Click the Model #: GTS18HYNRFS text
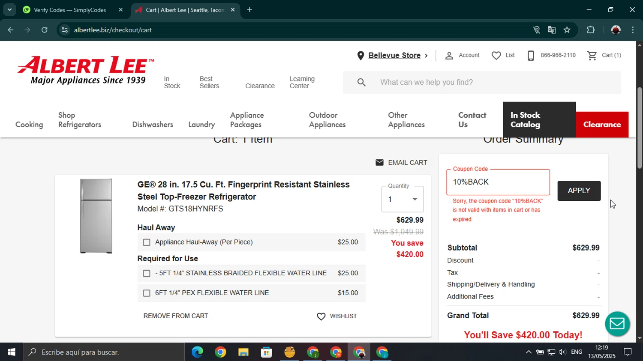Viewport: 643px width, 361px height. point(180,209)
